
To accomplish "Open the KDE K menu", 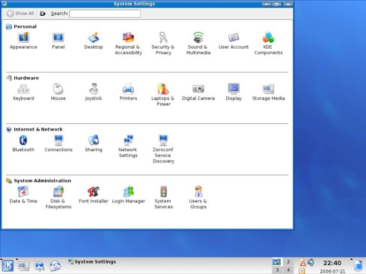I will 8,265.
